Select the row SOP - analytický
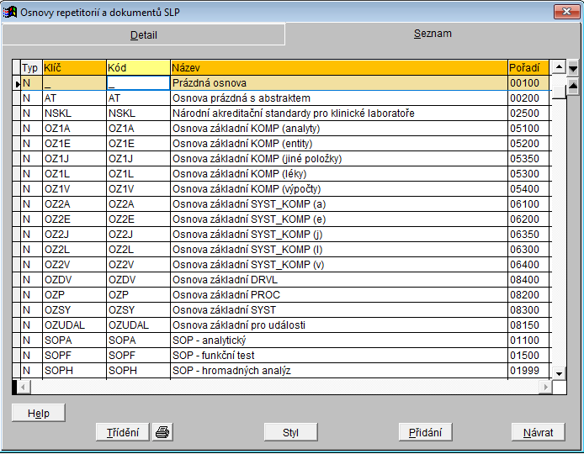Screen dimensions: 584x454 tap(339, 340)
